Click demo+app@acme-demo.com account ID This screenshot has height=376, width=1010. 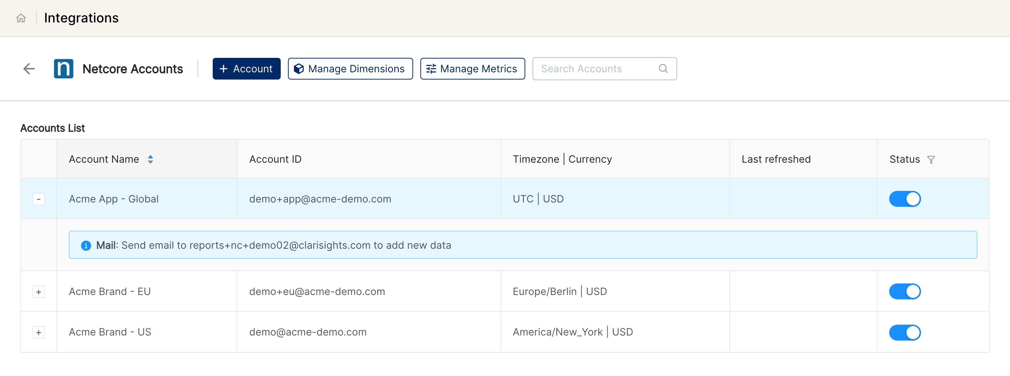point(321,199)
